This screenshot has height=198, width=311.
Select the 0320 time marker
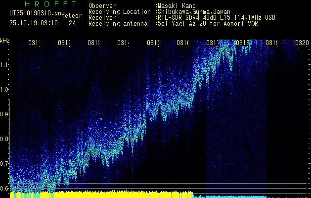302,43
